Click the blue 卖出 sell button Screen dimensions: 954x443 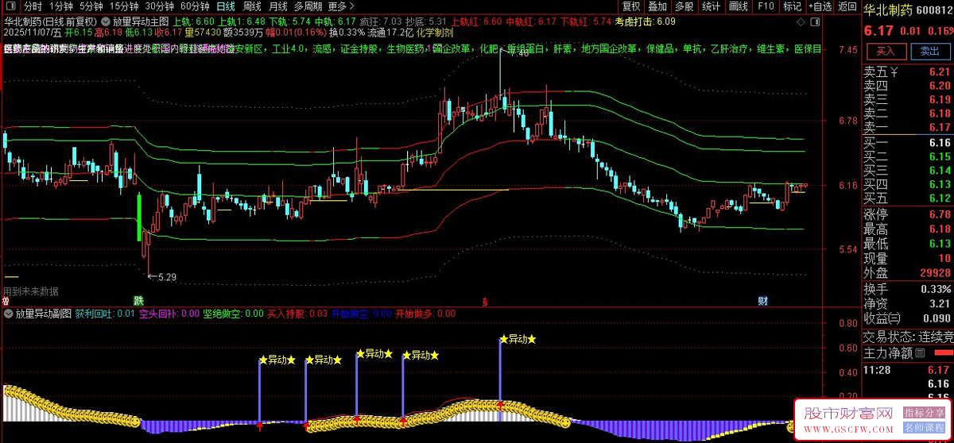coord(929,50)
